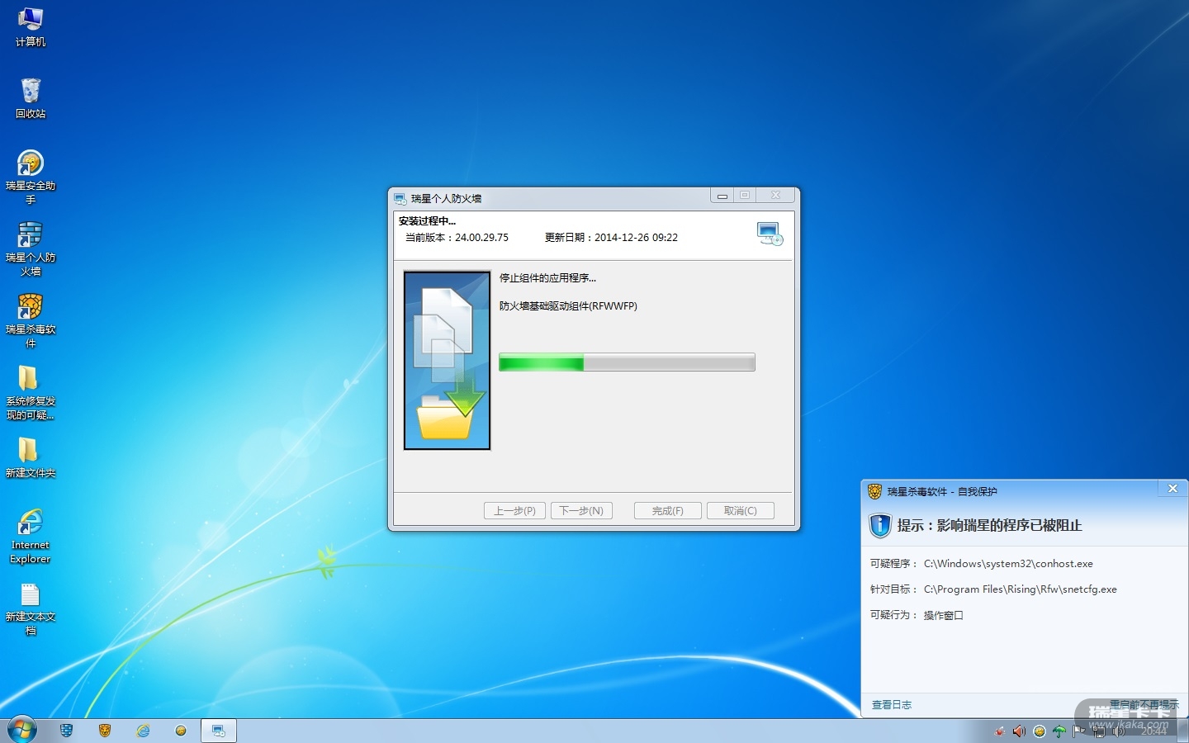Viewport: 1189px width, 743px height.
Task: Cancel installation with 取消(C) button
Action: pos(741,511)
